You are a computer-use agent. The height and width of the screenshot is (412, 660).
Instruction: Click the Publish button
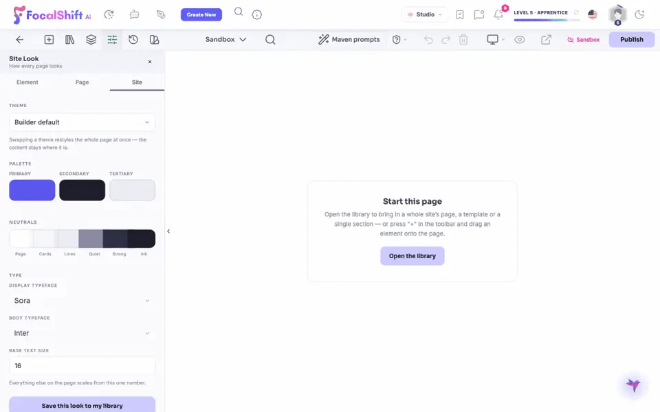[631, 40]
